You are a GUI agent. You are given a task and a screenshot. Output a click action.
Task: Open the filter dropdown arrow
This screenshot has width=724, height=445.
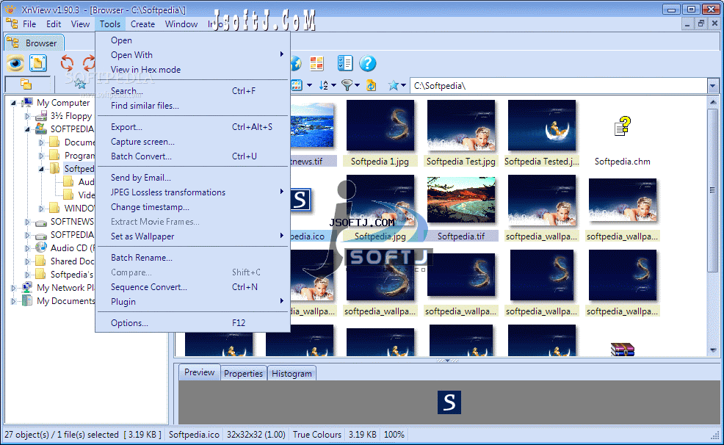tap(357, 85)
